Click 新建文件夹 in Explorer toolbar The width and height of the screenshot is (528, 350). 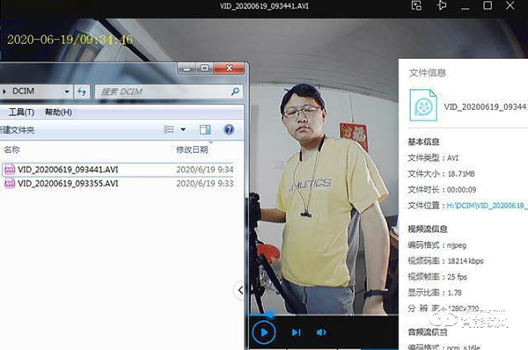(18, 130)
